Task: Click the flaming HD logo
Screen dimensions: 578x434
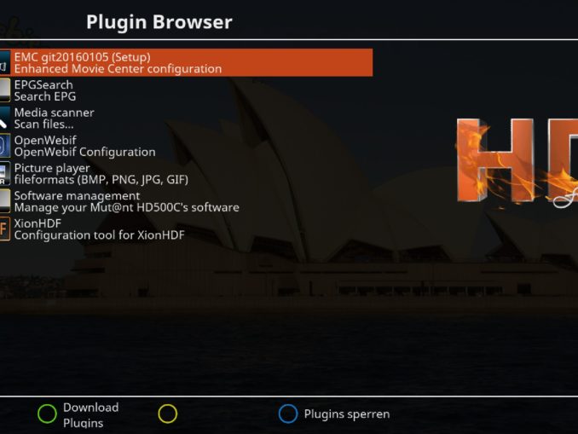Action: coord(517,162)
